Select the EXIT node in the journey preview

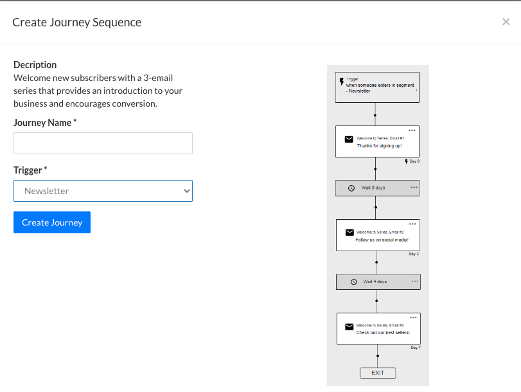coord(378,373)
